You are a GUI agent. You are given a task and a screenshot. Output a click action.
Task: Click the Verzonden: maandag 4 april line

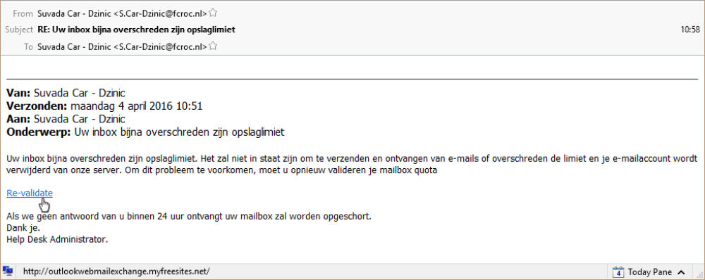104,106
